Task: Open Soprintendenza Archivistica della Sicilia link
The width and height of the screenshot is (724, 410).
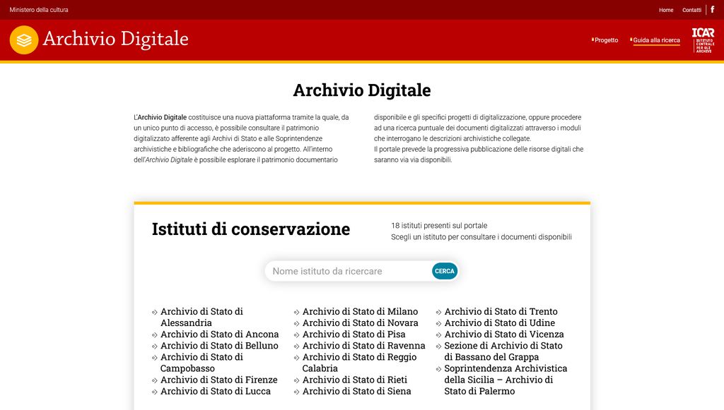Action: (506, 380)
